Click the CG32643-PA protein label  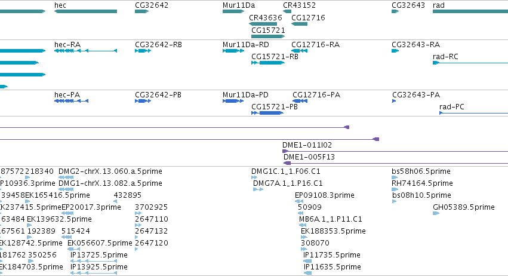coord(416,95)
